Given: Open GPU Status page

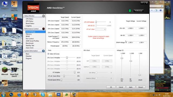Looking at the screenshot, I should click(29, 21).
